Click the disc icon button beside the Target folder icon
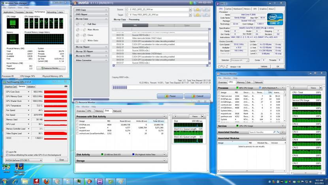The image size is (328, 185). coord(206,15)
